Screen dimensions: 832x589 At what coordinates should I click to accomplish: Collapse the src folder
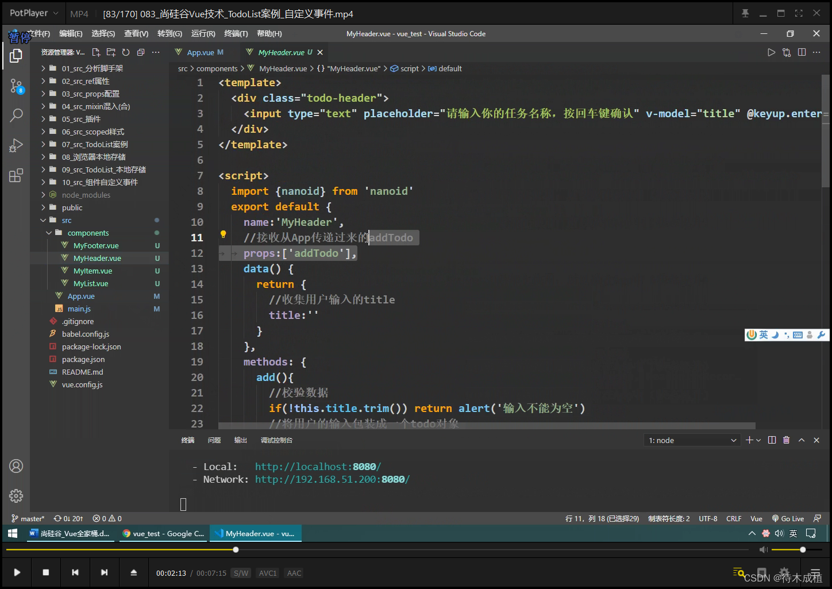point(66,220)
